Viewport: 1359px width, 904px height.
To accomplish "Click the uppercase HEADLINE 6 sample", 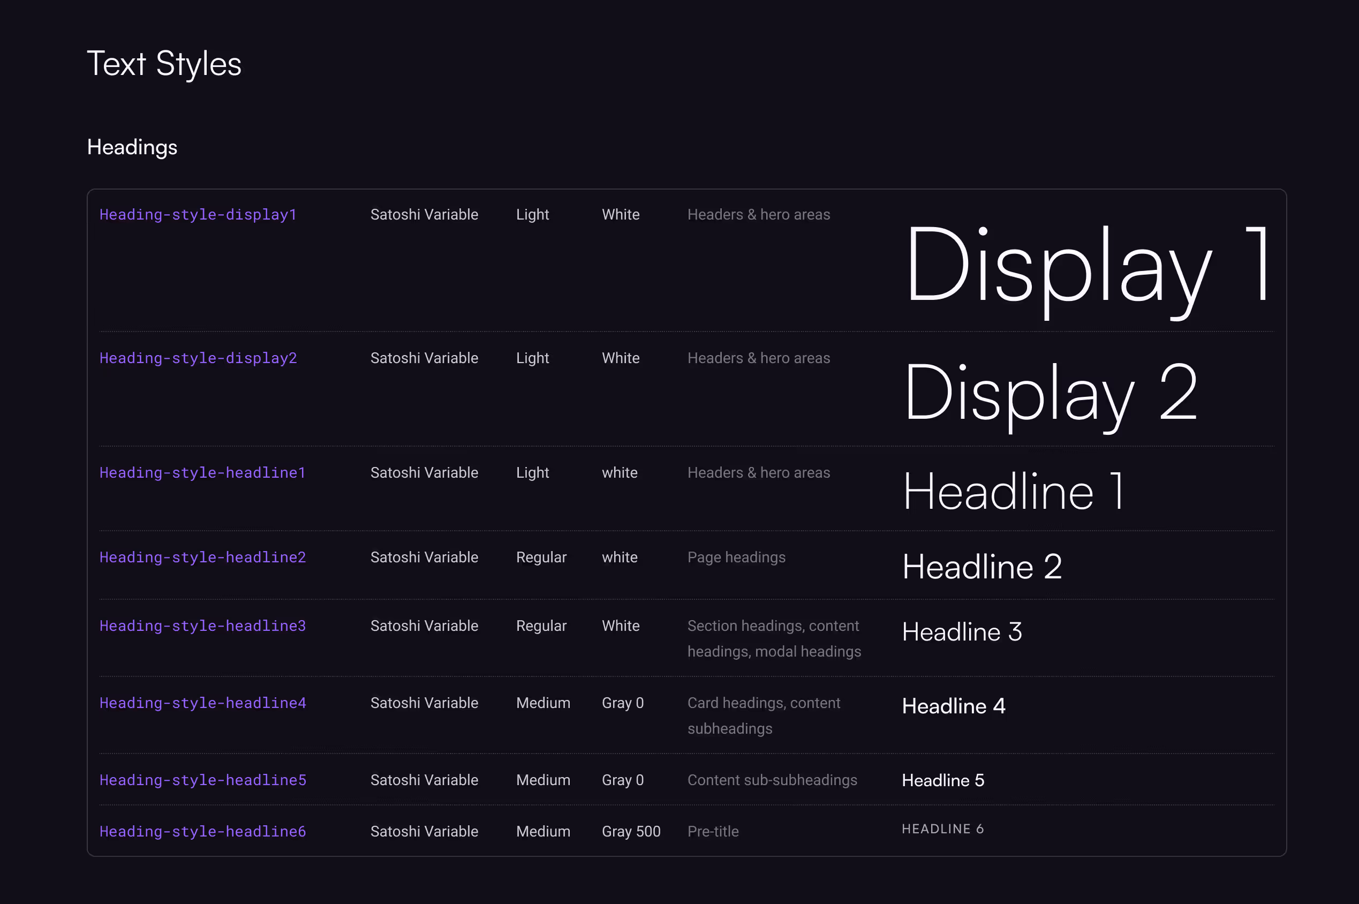I will (x=943, y=829).
